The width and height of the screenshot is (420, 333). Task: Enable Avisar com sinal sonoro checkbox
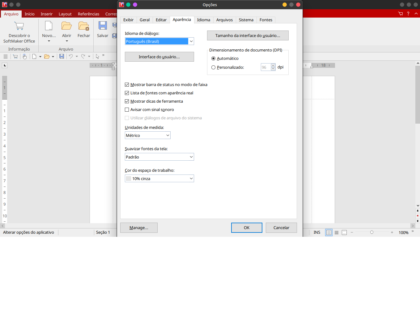coord(127,110)
